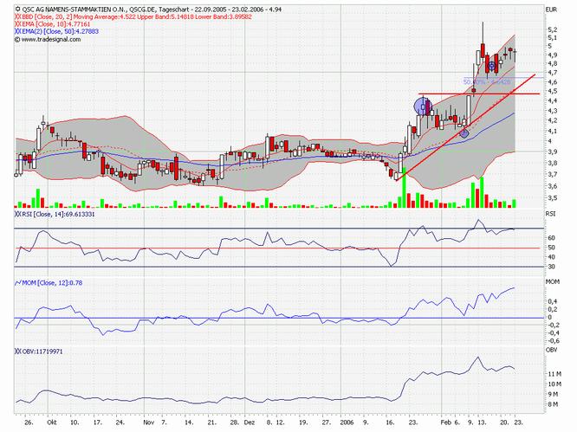577x432 pixels.
Task: Click the 8 M value on the OBV axis
Action: (553, 404)
